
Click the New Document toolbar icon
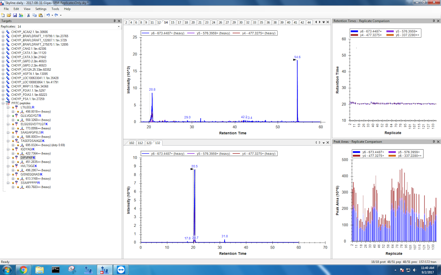tap(3, 15)
